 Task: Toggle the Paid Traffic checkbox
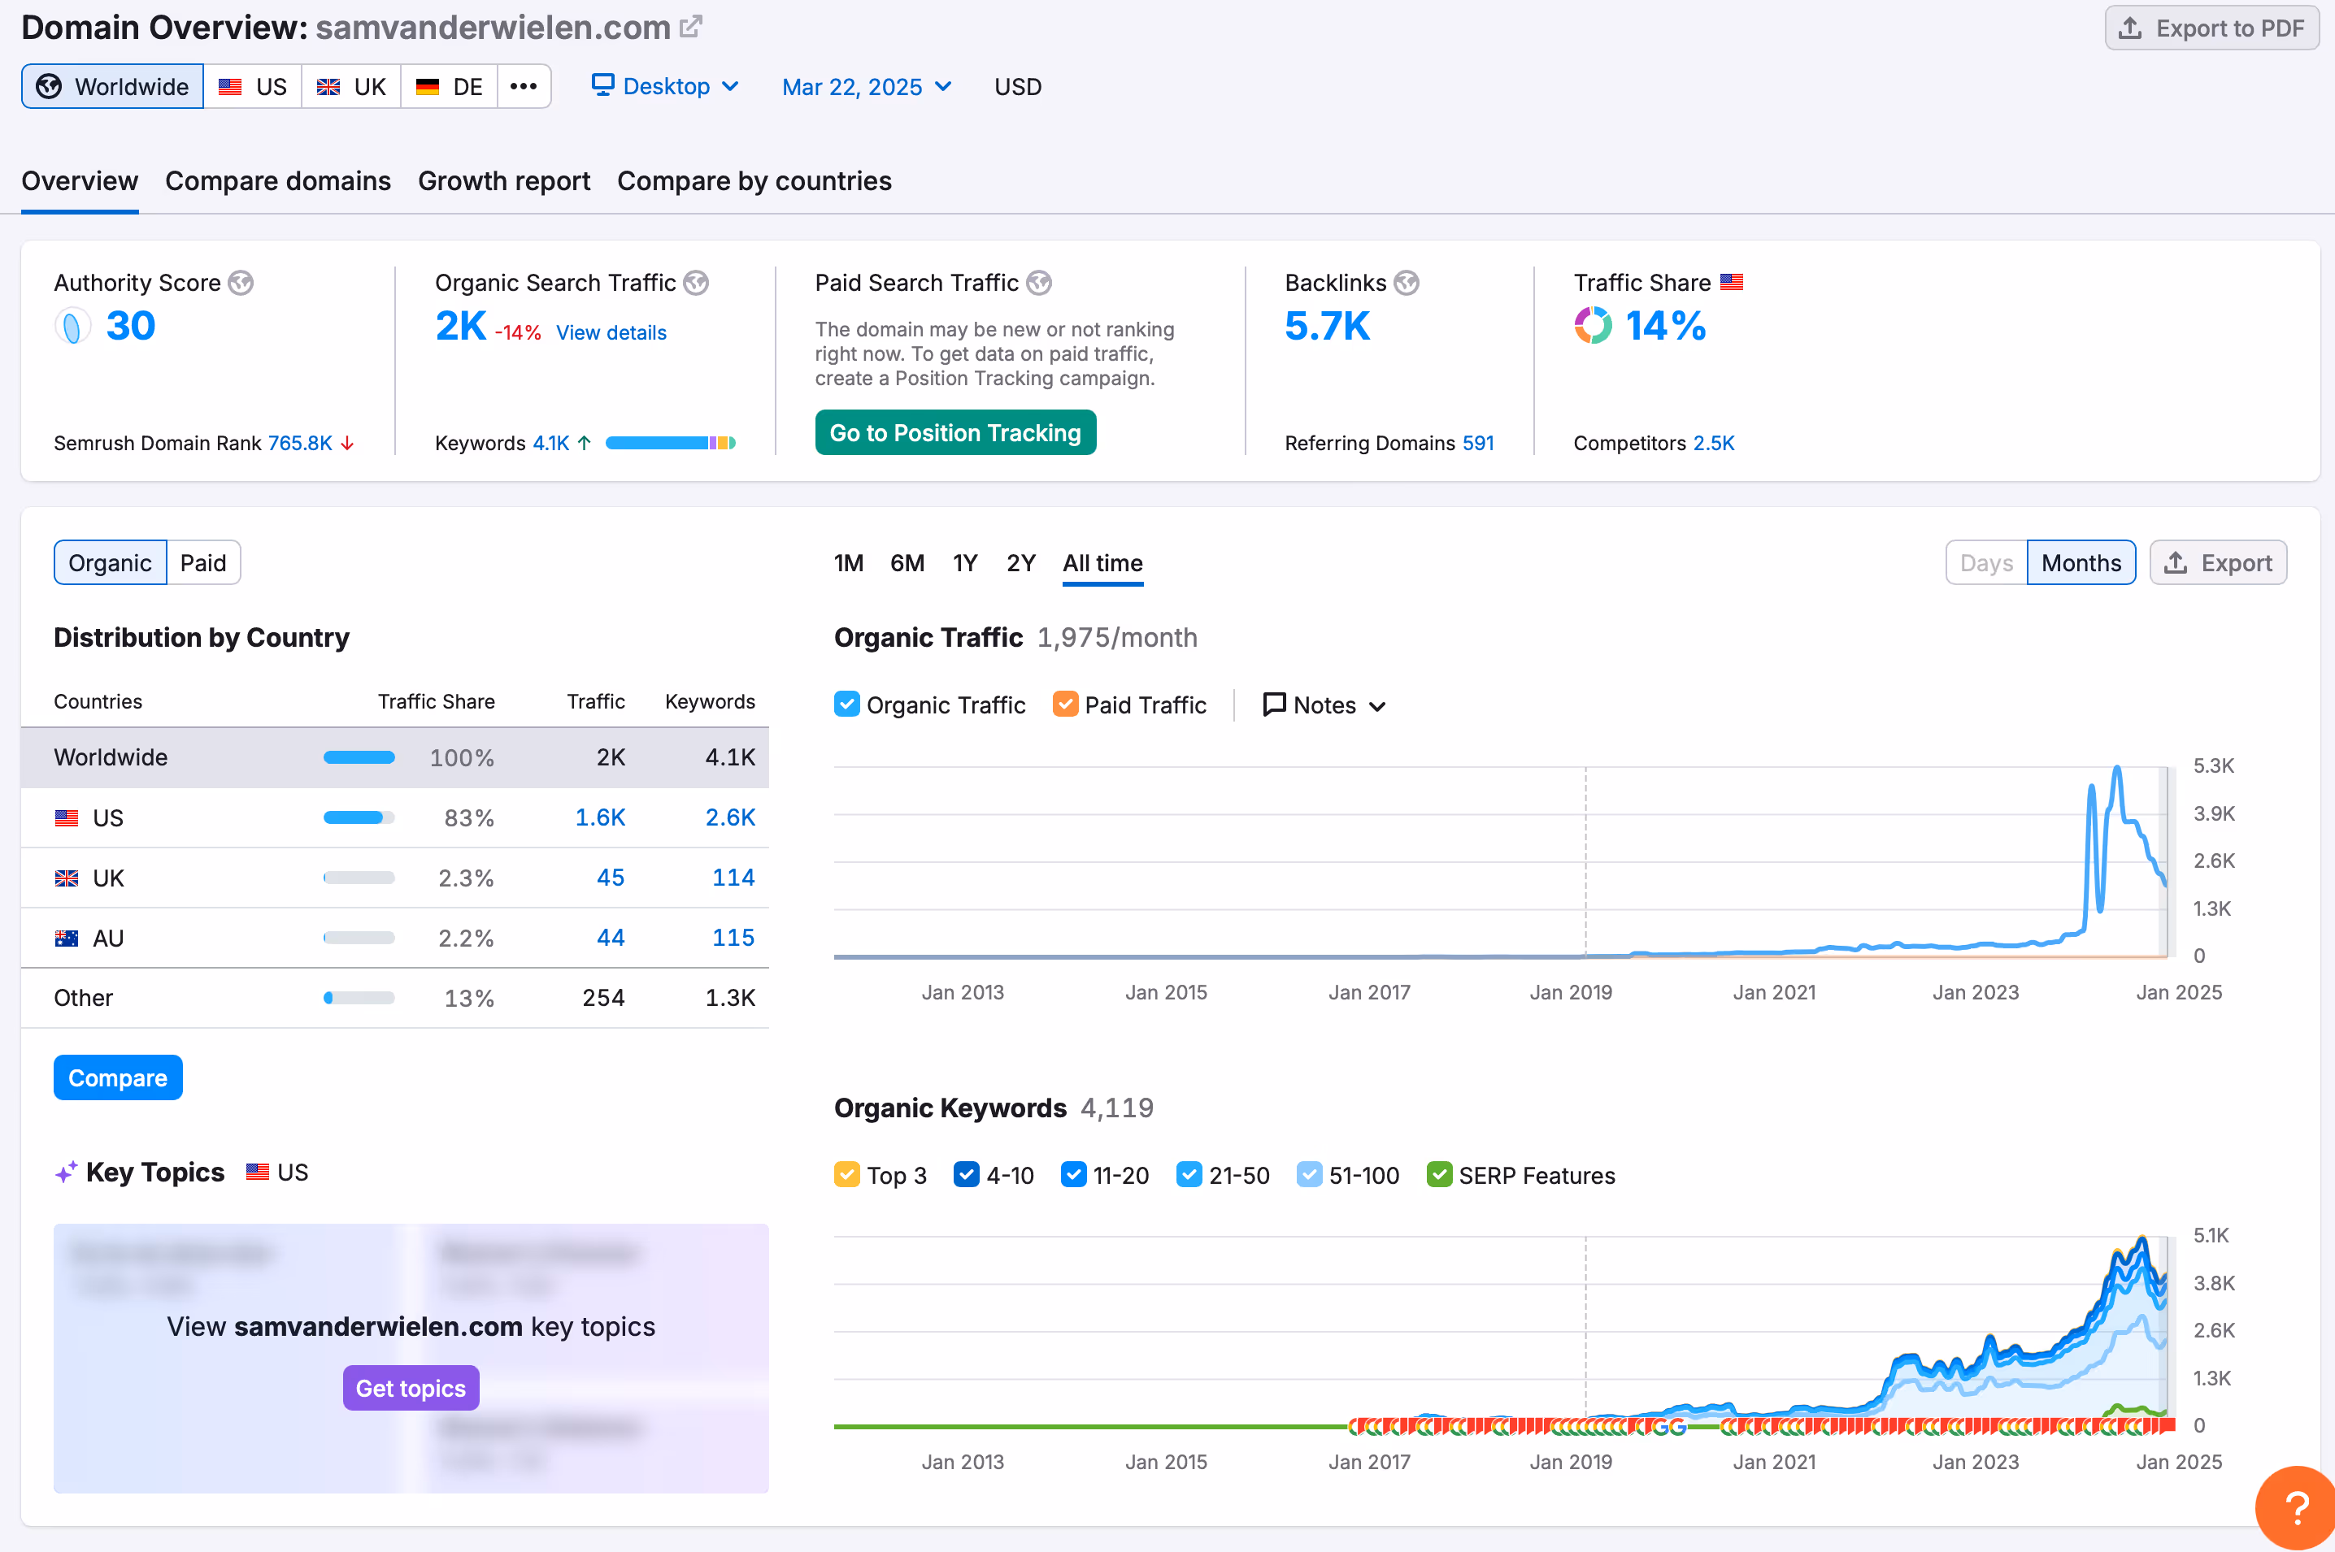point(1066,704)
